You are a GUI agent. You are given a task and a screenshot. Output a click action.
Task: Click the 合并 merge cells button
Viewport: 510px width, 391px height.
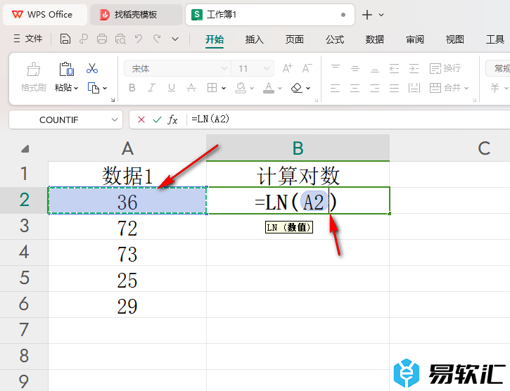point(449,88)
